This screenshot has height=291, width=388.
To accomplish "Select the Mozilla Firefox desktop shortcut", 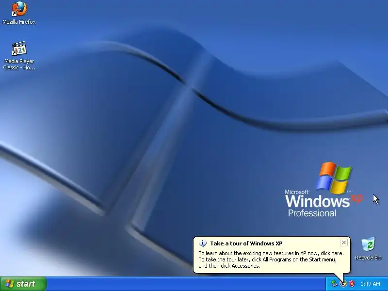I will 19,13.
